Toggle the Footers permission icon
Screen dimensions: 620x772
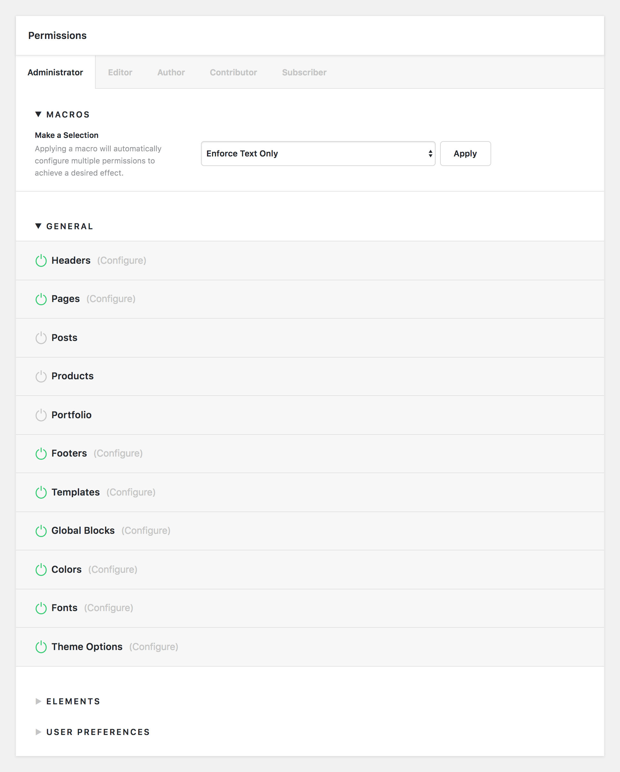pyautogui.click(x=41, y=453)
